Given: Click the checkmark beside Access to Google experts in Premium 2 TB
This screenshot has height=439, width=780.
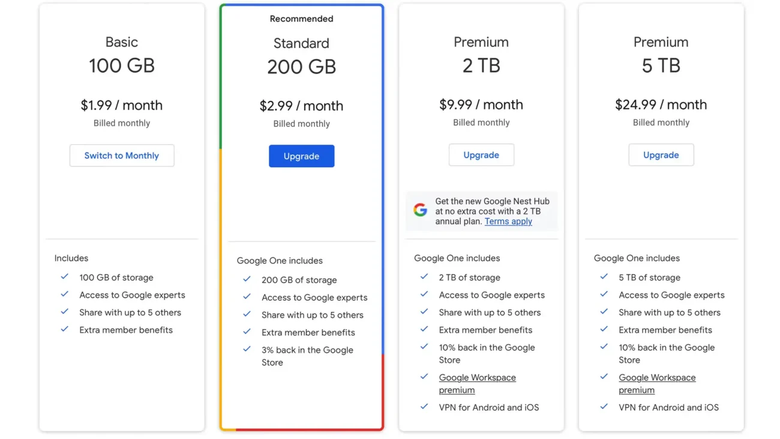Looking at the screenshot, I should [424, 294].
